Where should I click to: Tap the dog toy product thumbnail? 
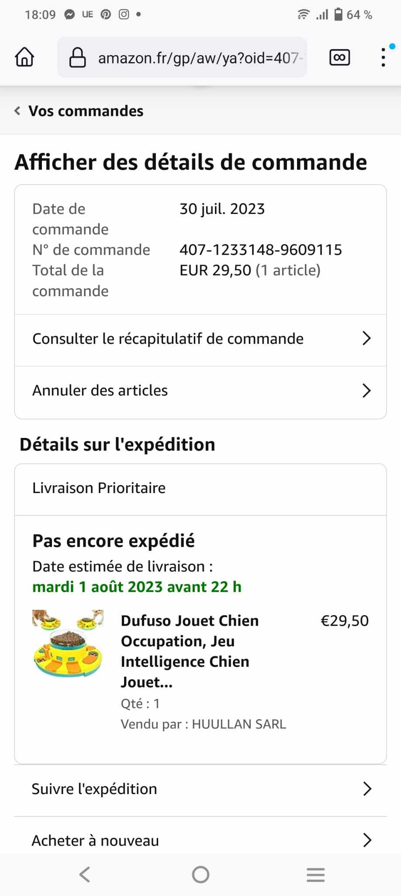68,644
